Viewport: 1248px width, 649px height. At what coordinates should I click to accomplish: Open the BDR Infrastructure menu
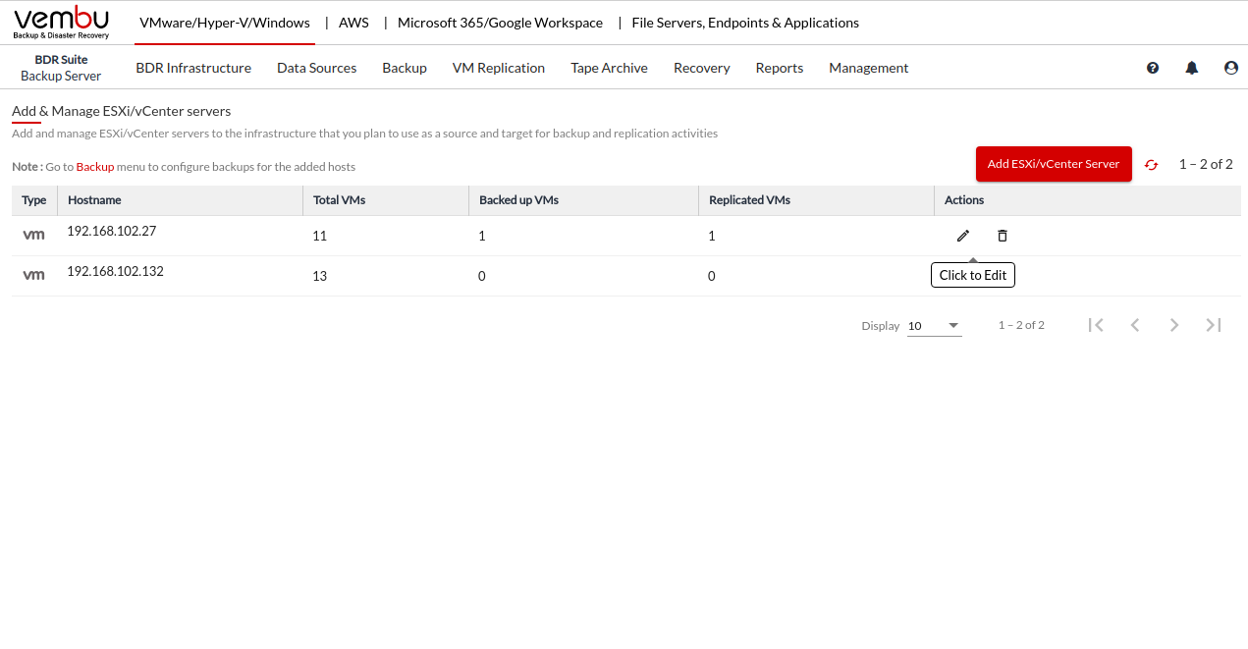(x=193, y=68)
